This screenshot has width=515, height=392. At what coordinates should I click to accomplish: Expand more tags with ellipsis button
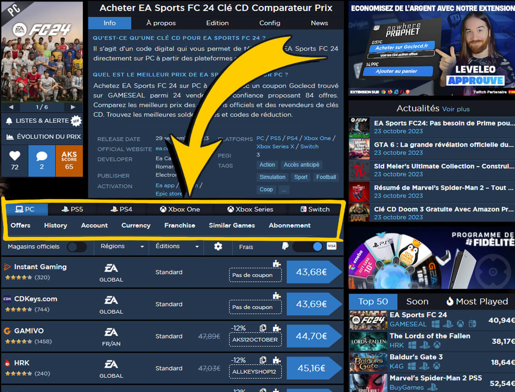283,189
